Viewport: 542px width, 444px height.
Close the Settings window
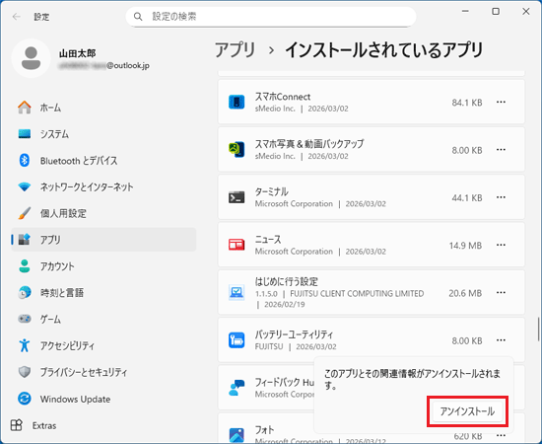coord(526,12)
